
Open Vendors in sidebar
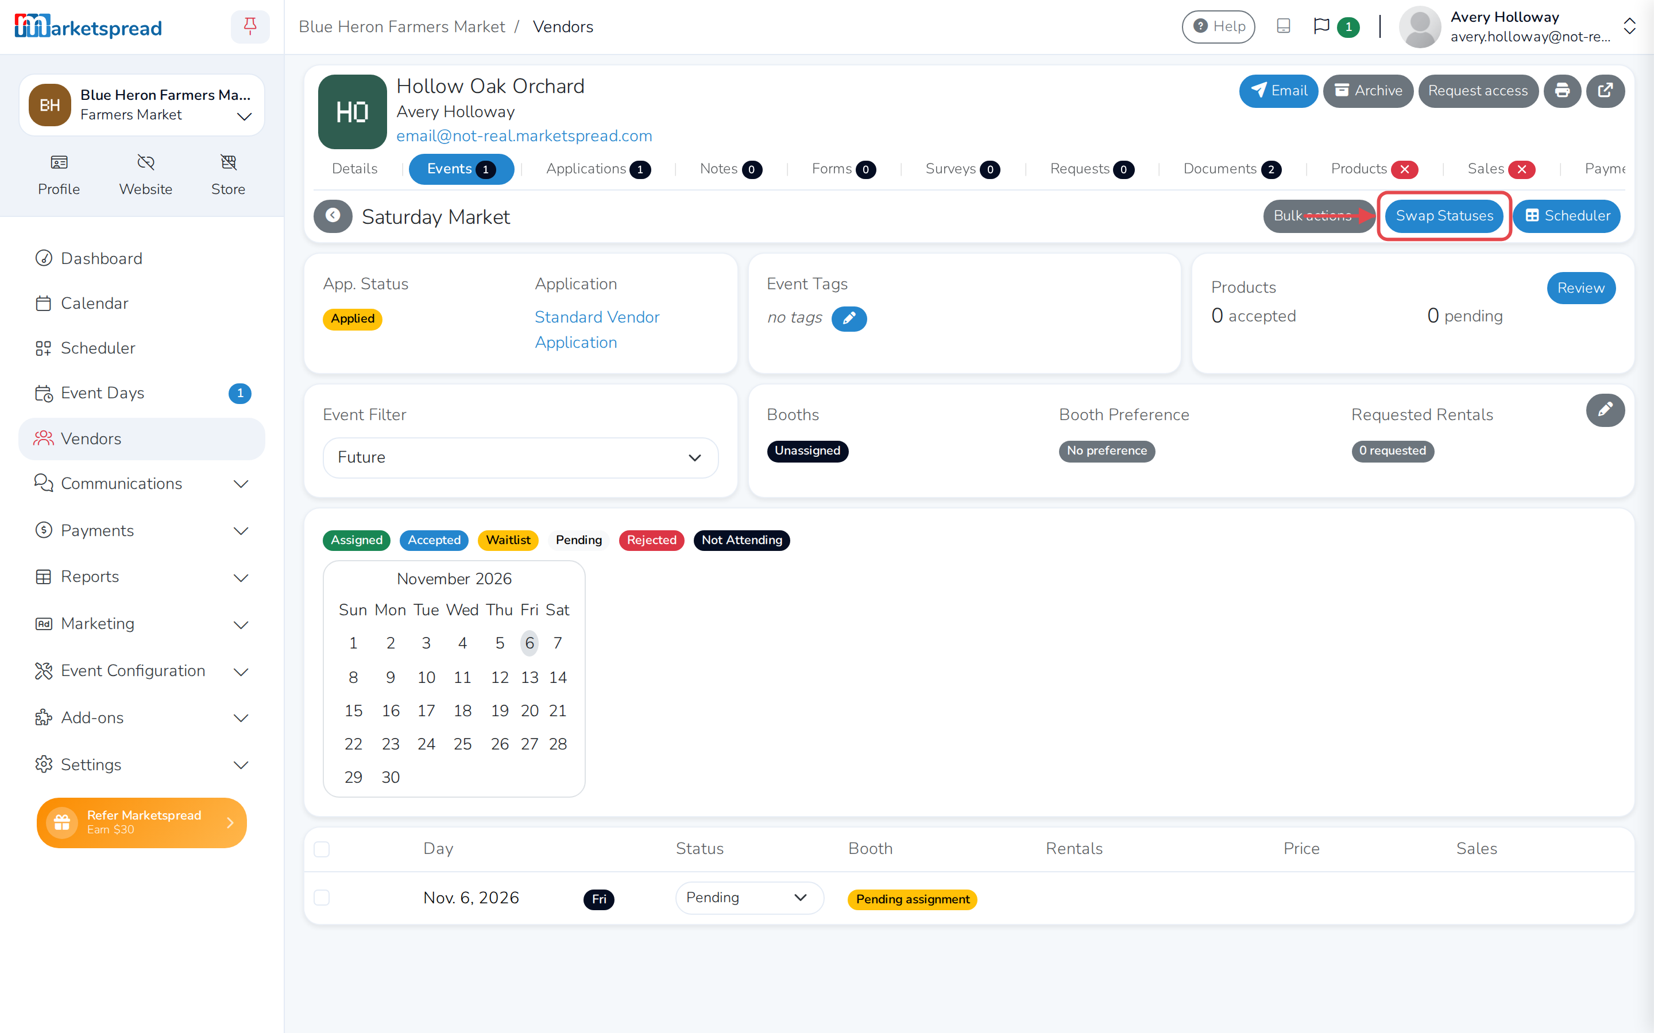click(142, 438)
